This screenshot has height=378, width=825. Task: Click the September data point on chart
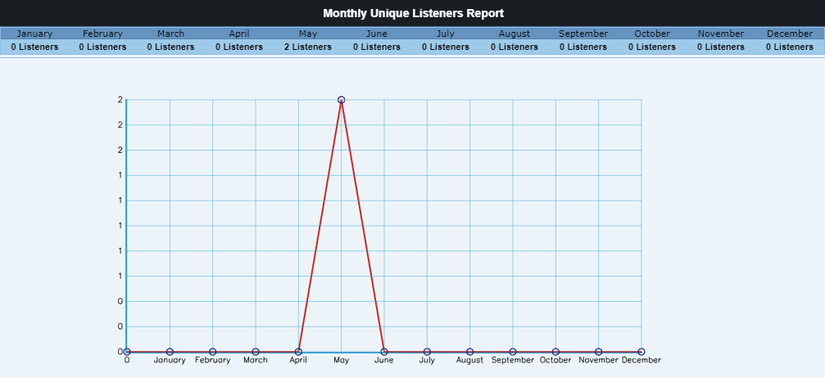tap(513, 352)
